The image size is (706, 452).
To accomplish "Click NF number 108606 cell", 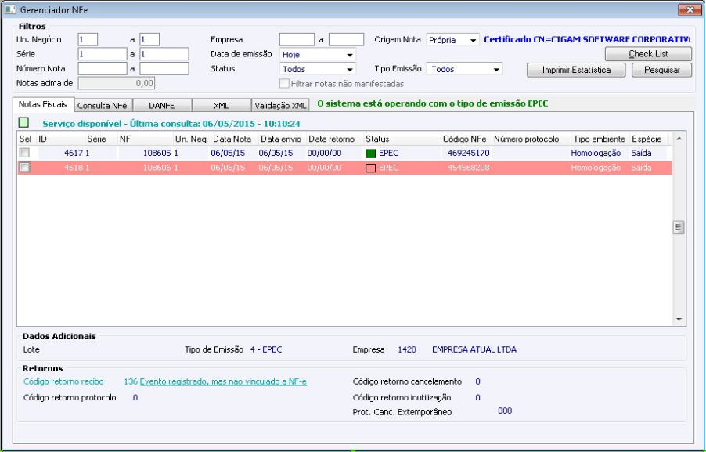I will (157, 168).
